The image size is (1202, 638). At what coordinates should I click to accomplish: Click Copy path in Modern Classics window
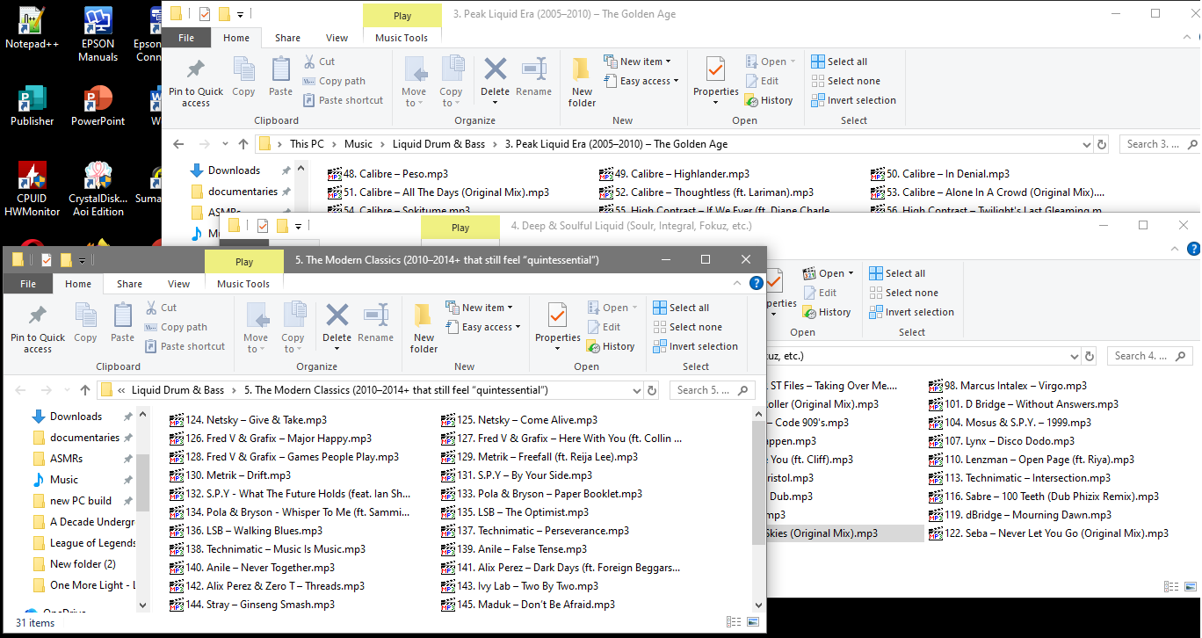pos(177,327)
